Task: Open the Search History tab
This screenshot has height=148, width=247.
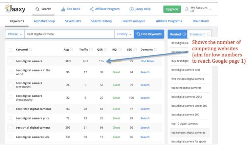Action: 101,21
